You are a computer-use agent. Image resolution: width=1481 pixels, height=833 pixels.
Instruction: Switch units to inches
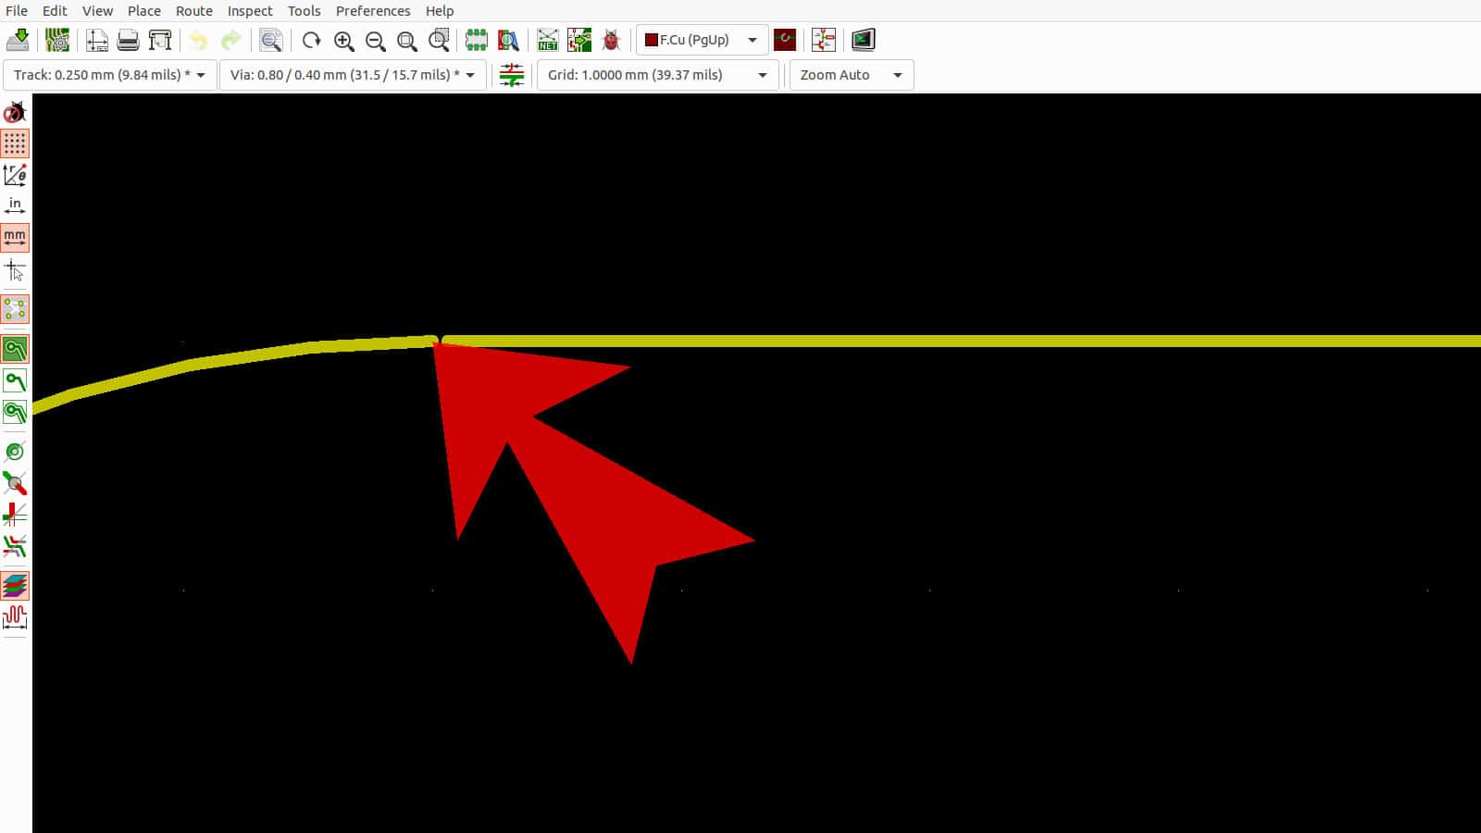click(15, 205)
